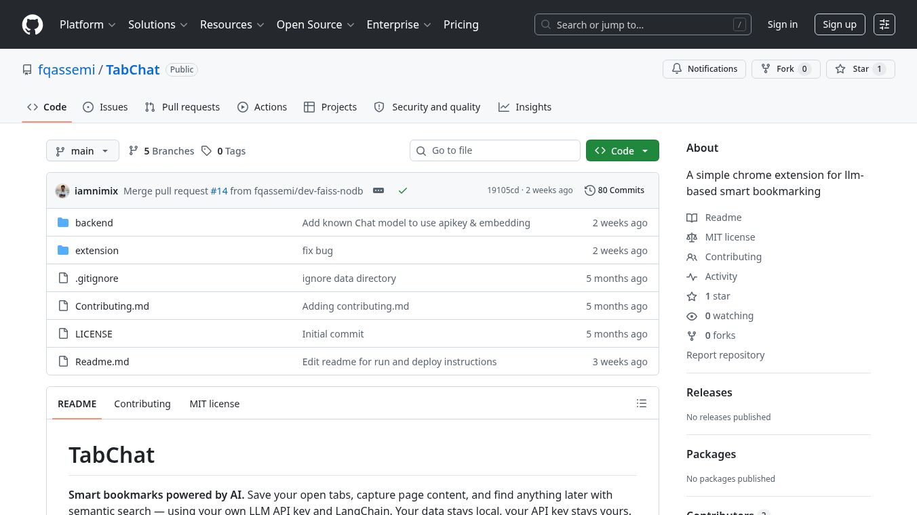The width and height of the screenshot is (917, 515).
Task: Click the Notifications bell button
Action: [x=705, y=69]
